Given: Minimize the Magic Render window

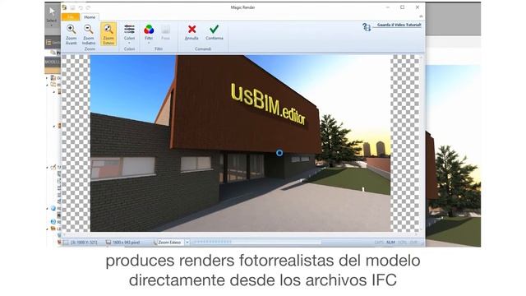Looking at the screenshot, I should (387, 7).
